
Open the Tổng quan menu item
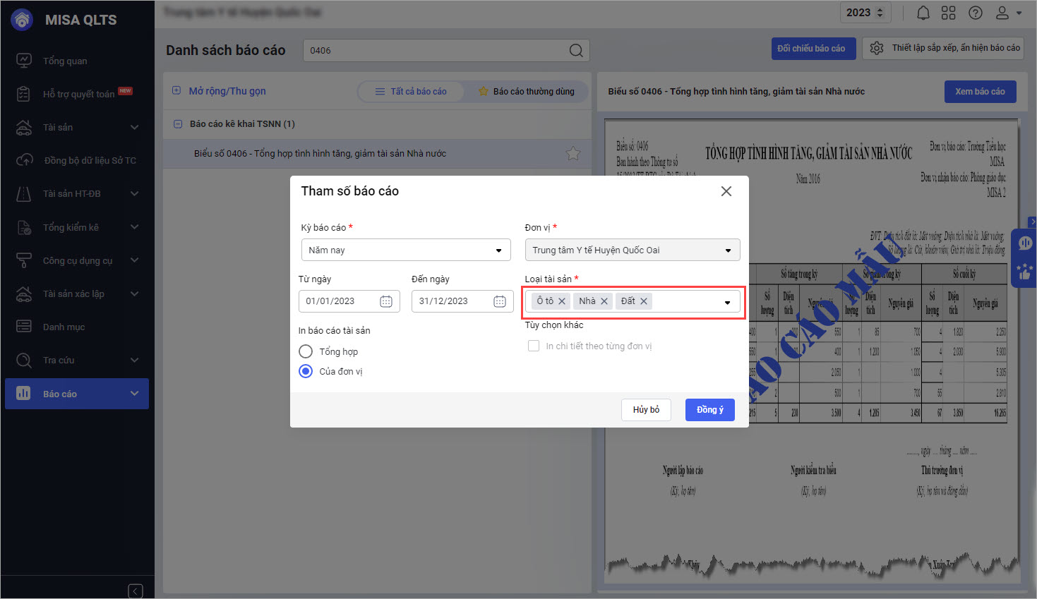(77, 61)
